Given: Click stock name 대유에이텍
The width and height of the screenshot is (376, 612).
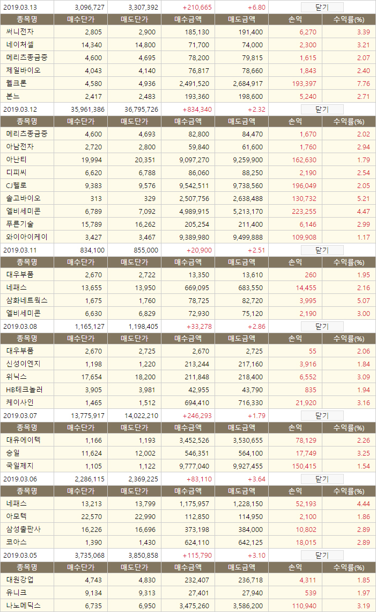Looking at the screenshot, I should coord(24,440).
